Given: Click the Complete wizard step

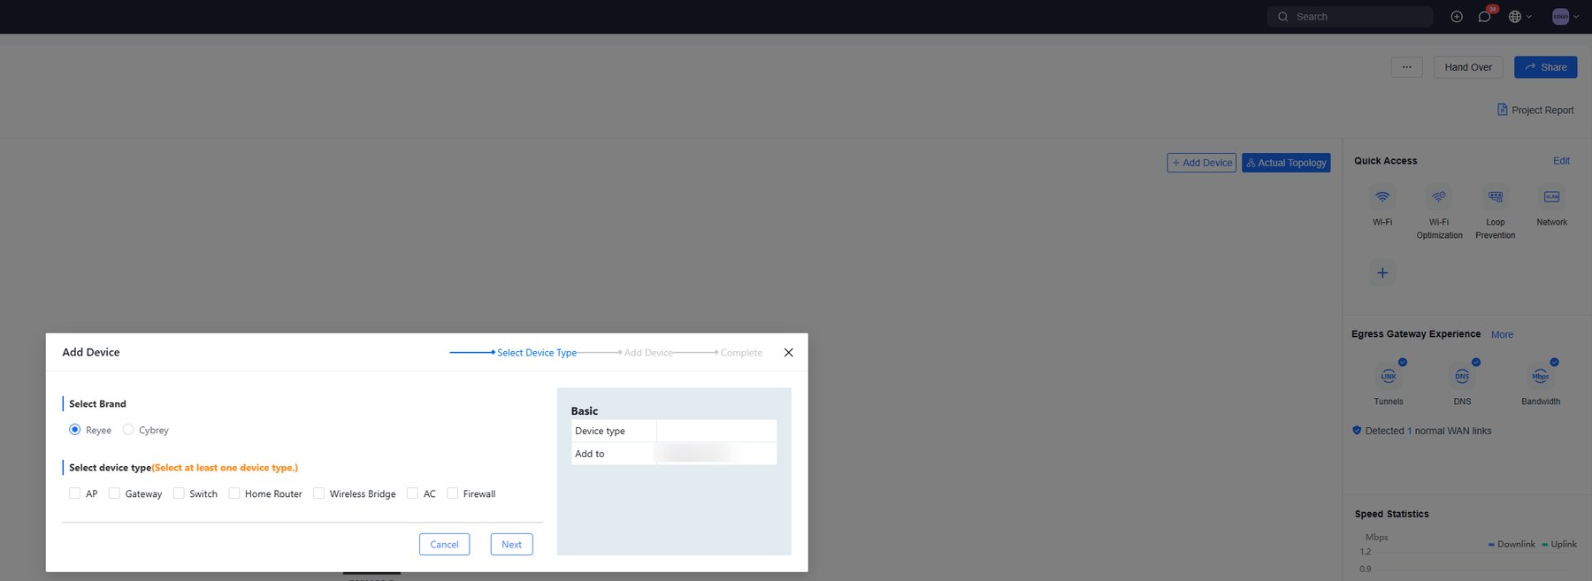Looking at the screenshot, I should [x=741, y=353].
